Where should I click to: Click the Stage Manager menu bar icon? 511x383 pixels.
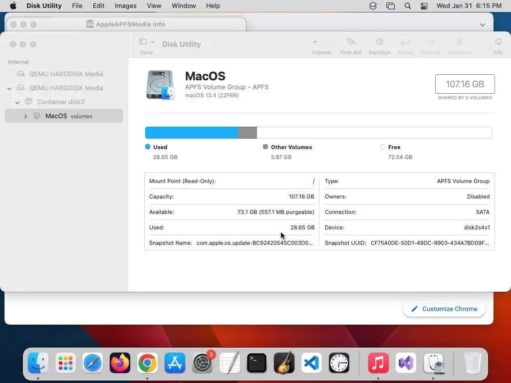click(390, 6)
